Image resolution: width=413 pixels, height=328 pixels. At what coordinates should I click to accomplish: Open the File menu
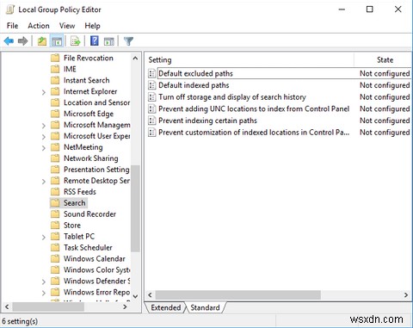click(12, 26)
